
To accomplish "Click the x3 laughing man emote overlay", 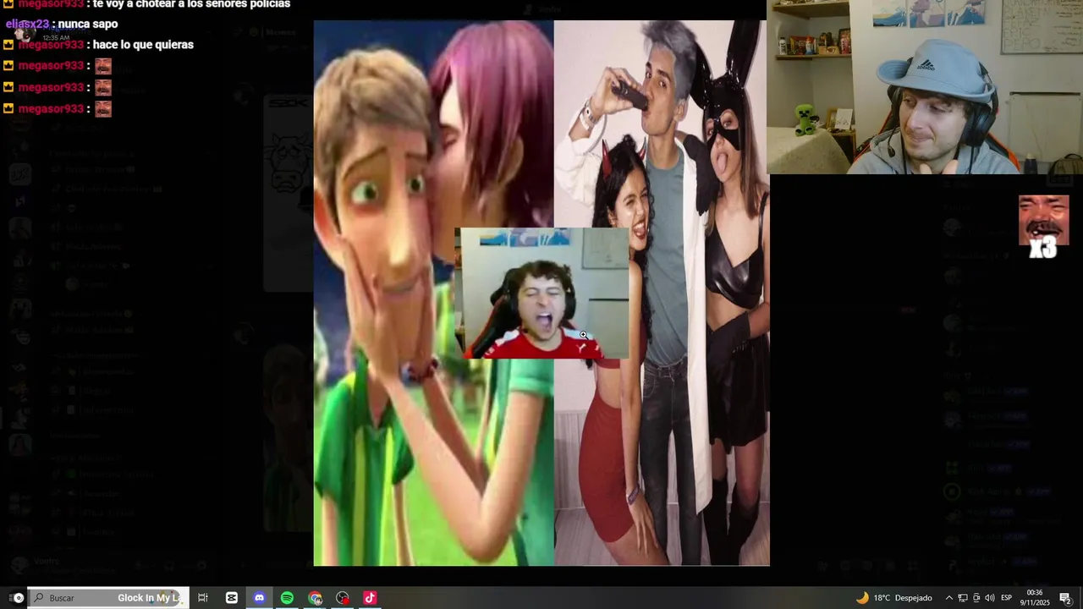I will (1043, 227).
